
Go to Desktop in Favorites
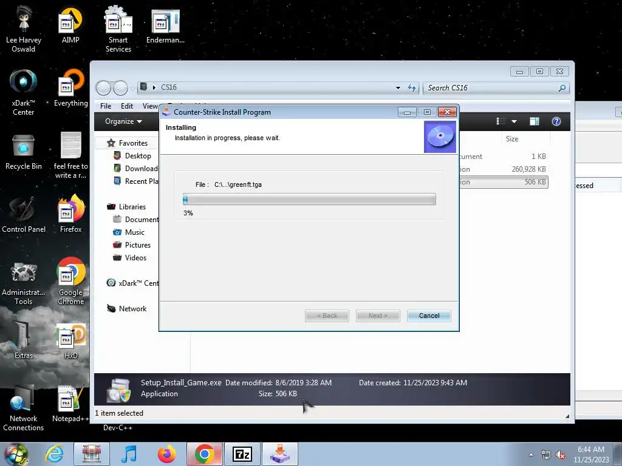138,156
